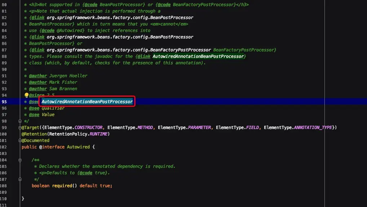Click '@Autowired' in the line 84 comment
Image resolution: width=367 pixels, height=207 pixels.
click(x=70, y=30)
